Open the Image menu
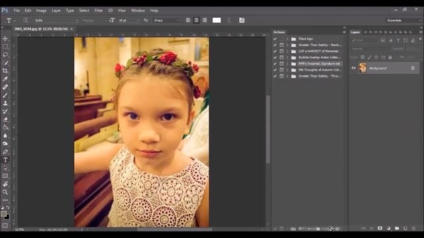424x238 pixels. pos(41,11)
